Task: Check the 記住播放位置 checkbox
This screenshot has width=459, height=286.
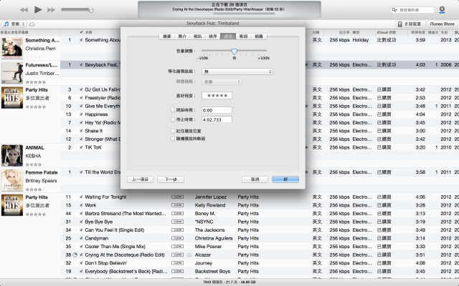Action: [x=173, y=132]
